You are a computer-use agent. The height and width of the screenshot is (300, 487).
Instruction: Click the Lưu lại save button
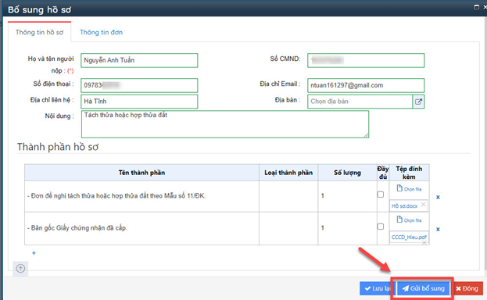tap(377, 288)
